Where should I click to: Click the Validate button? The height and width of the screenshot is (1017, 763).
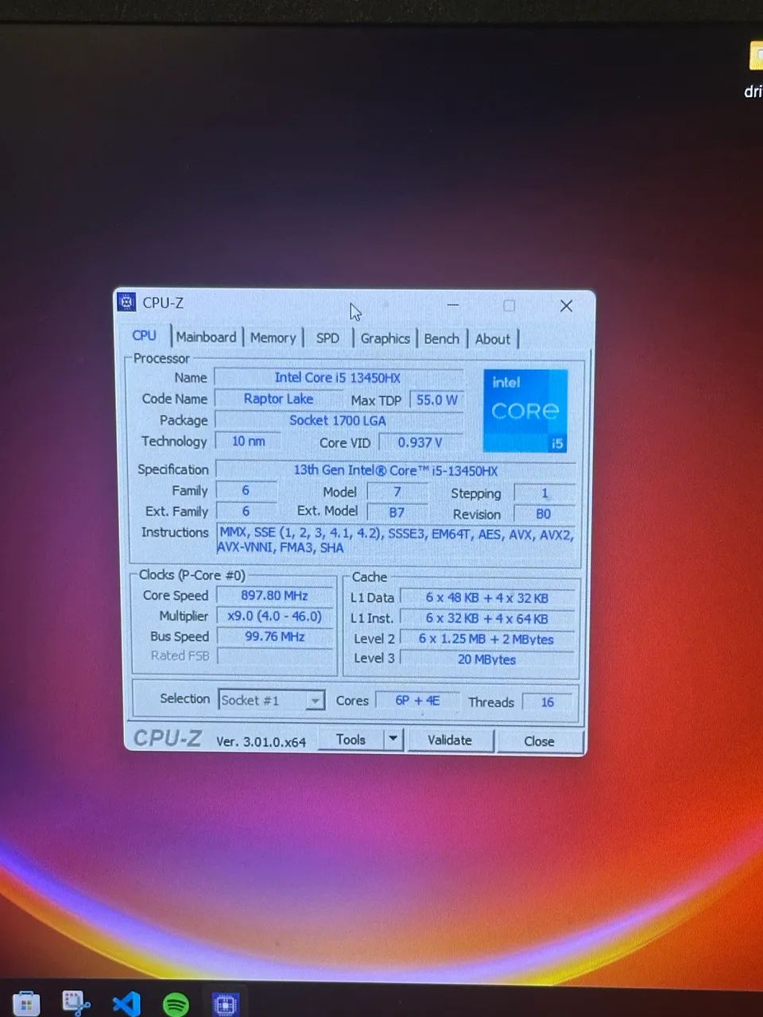(450, 741)
